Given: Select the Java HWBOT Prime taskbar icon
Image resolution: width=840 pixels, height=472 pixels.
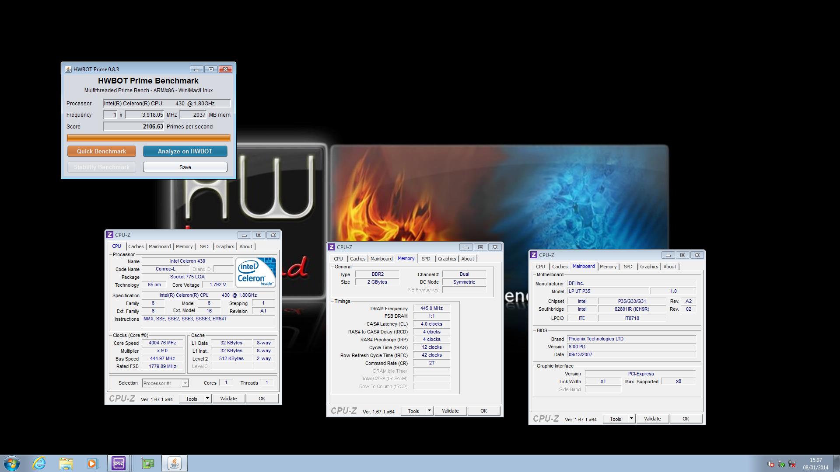Looking at the screenshot, I should pyautogui.click(x=175, y=463).
